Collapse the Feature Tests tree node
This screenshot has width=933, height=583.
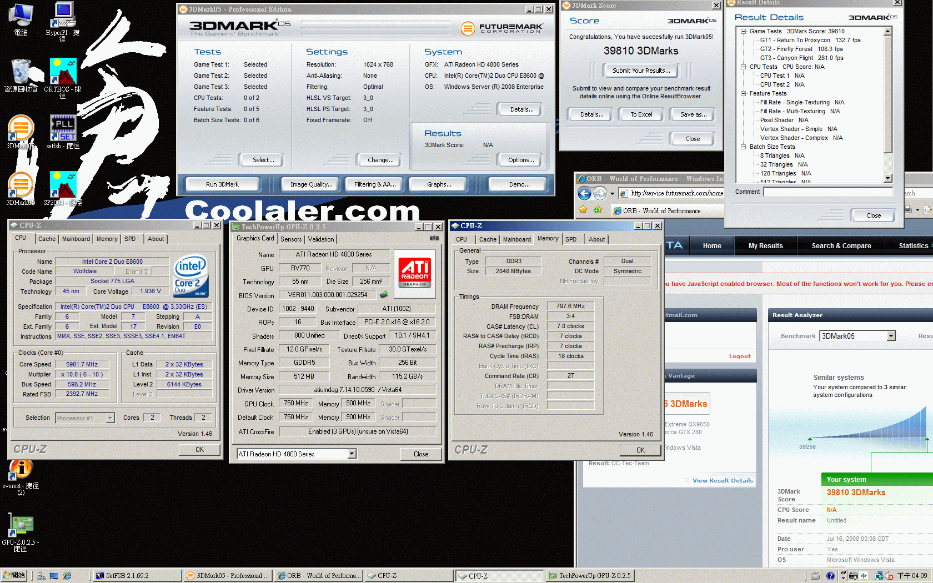click(744, 93)
